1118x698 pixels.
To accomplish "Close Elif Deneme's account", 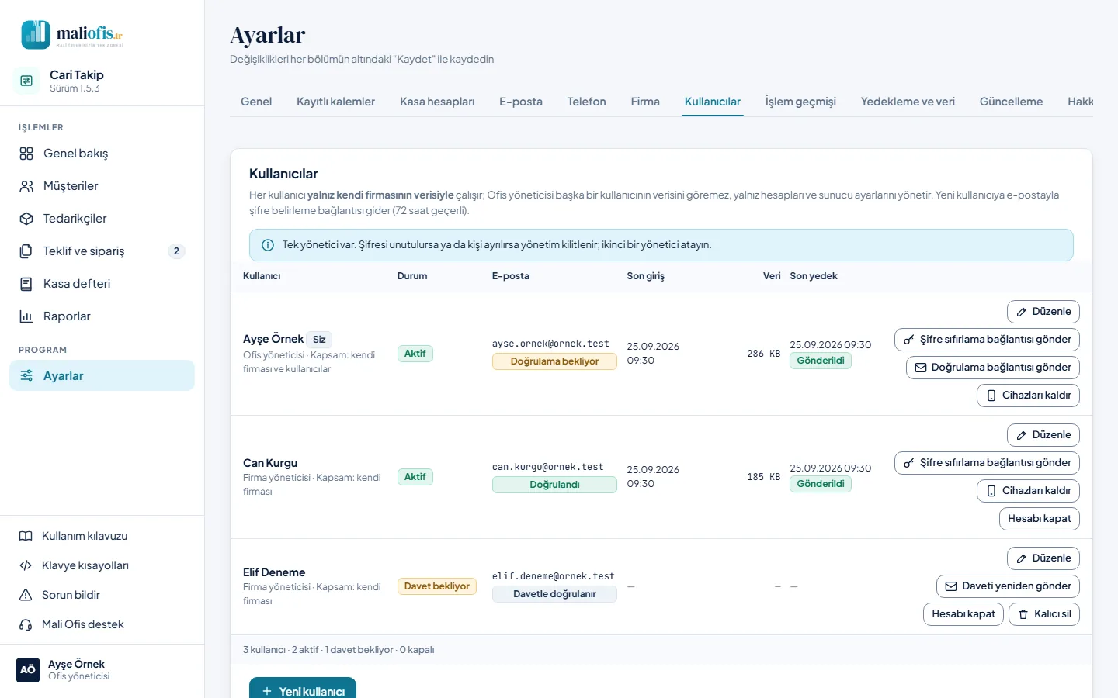I will tap(963, 614).
